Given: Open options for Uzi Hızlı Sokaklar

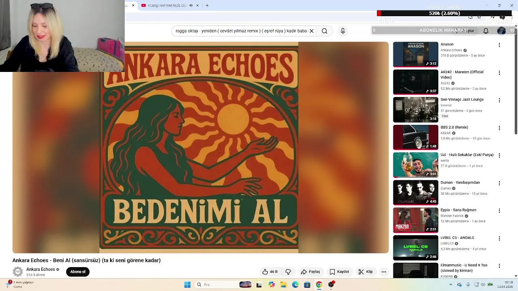Looking at the screenshot, I should tap(499, 156).
